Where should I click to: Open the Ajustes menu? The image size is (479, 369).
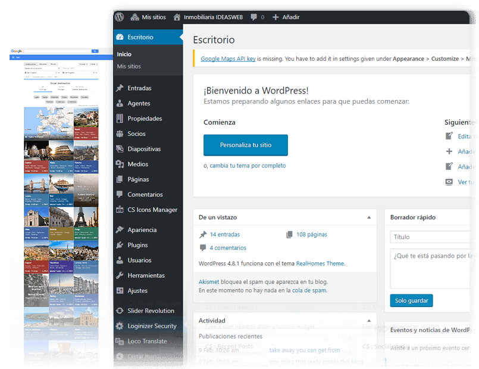point(148,291)
